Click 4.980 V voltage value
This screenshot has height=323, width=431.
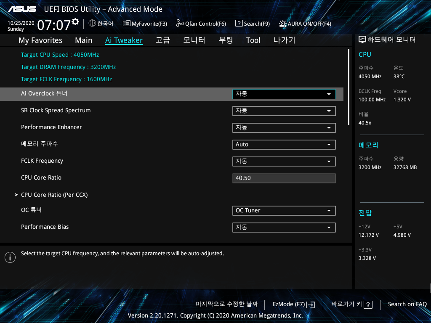402,235
